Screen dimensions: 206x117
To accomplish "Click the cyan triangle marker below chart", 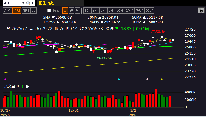I will pos(119,79).
